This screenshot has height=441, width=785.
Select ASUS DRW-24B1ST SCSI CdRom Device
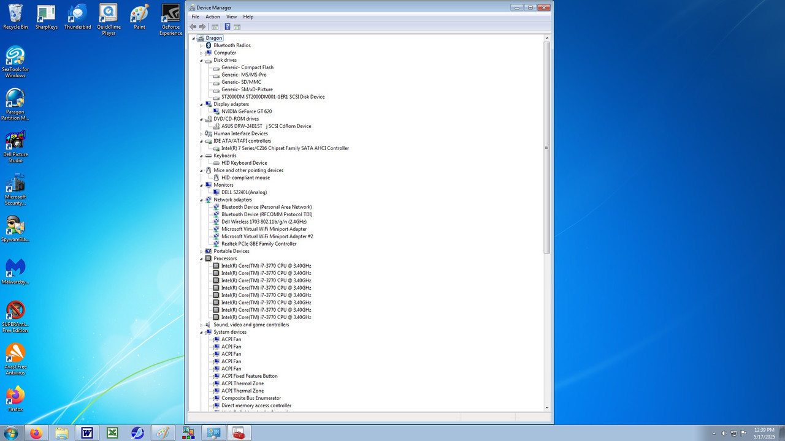tap(266, 126)
